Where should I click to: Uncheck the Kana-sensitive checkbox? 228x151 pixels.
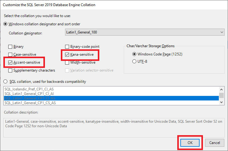pos(67,54)
